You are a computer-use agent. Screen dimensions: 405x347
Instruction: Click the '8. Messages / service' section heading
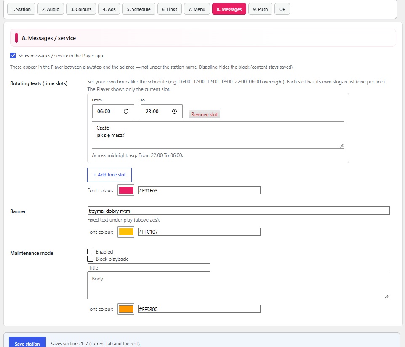coord(49,38)
